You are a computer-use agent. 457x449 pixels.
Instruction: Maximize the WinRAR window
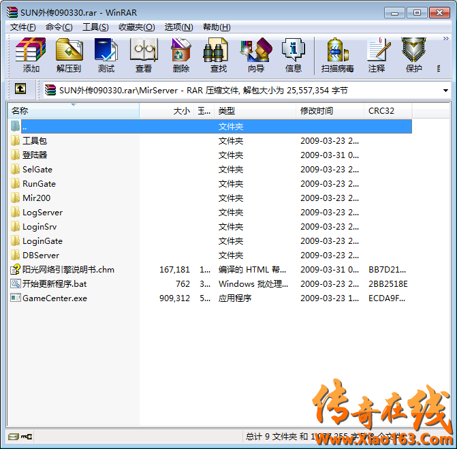417,13
